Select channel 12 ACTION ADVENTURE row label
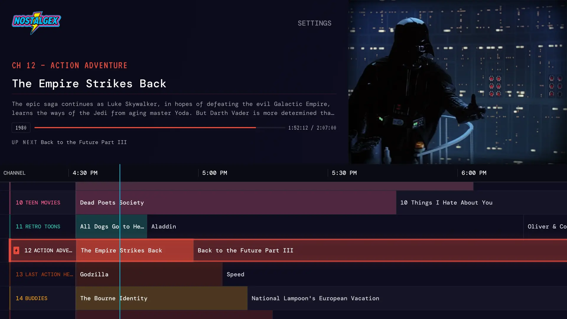567x319 pixels. click(x=43, y=250)
